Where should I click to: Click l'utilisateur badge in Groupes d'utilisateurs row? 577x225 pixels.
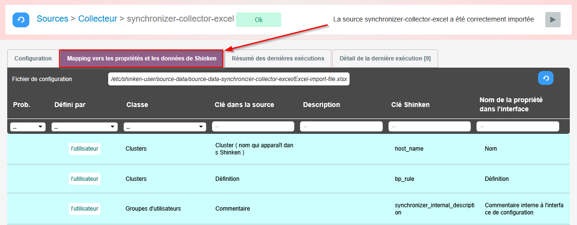pyautogui.click(x=85, y=209)
